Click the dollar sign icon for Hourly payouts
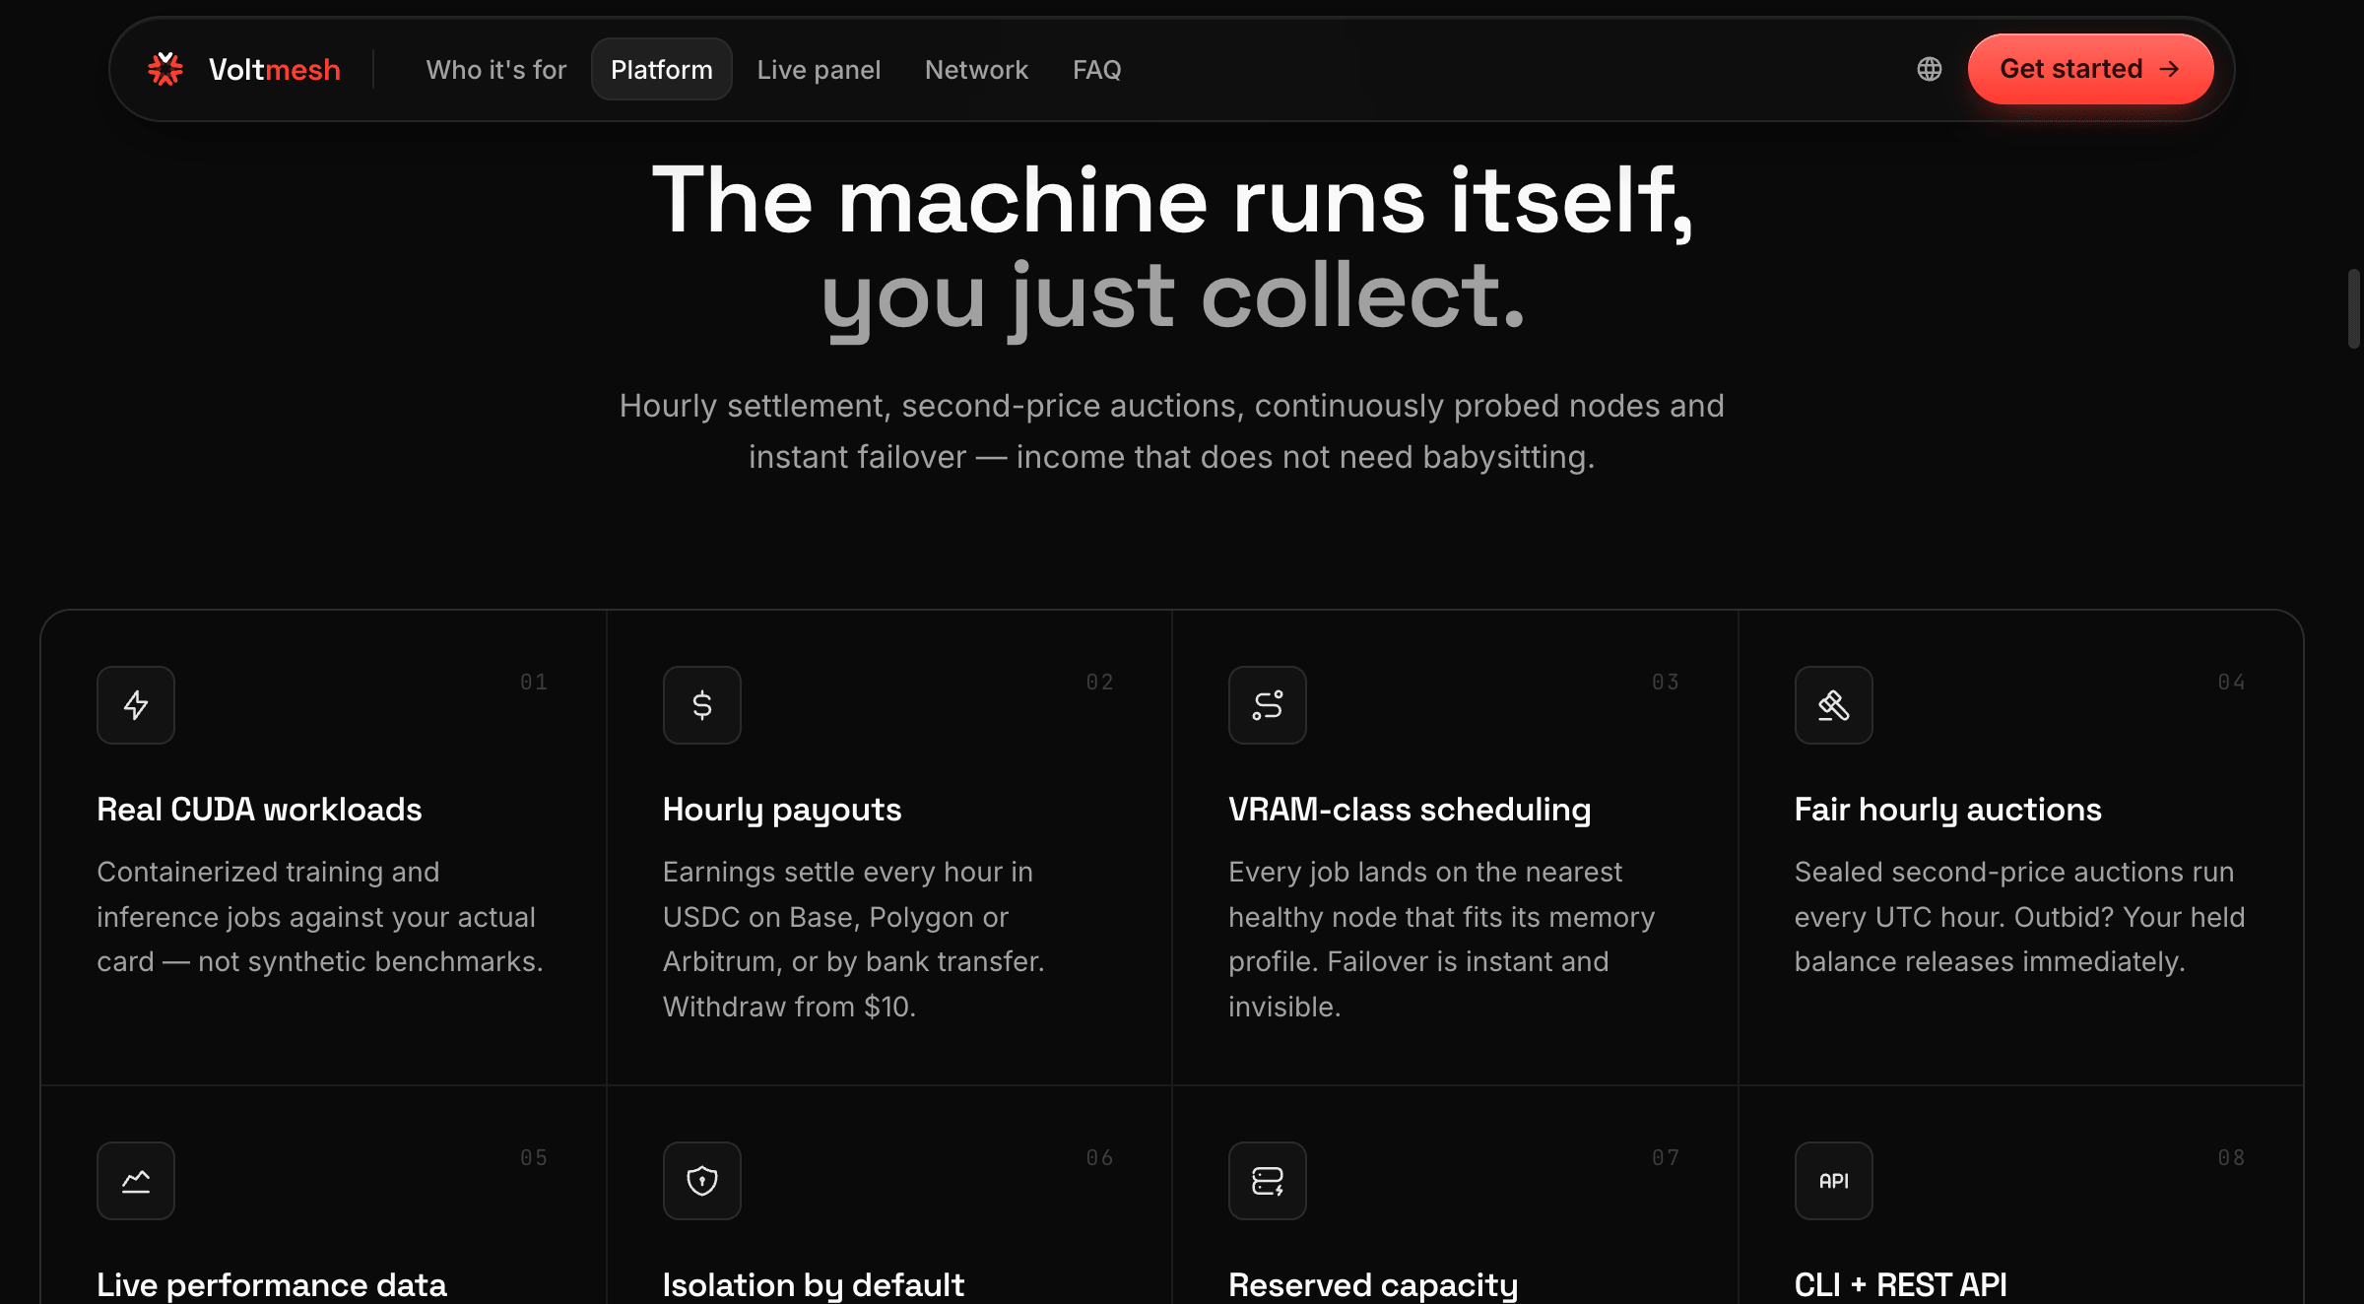This screenshot has height=1304, width=2364. coord(701,705)
